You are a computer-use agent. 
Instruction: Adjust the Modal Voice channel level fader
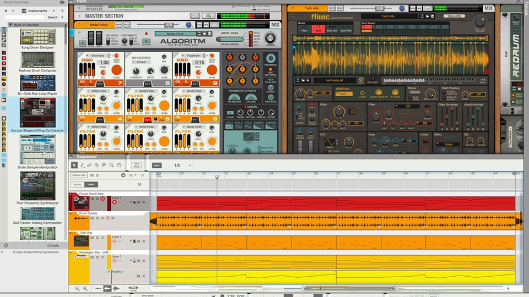[169, 25]
